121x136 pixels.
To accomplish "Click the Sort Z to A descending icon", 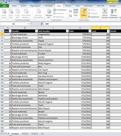I will (71, 16).
